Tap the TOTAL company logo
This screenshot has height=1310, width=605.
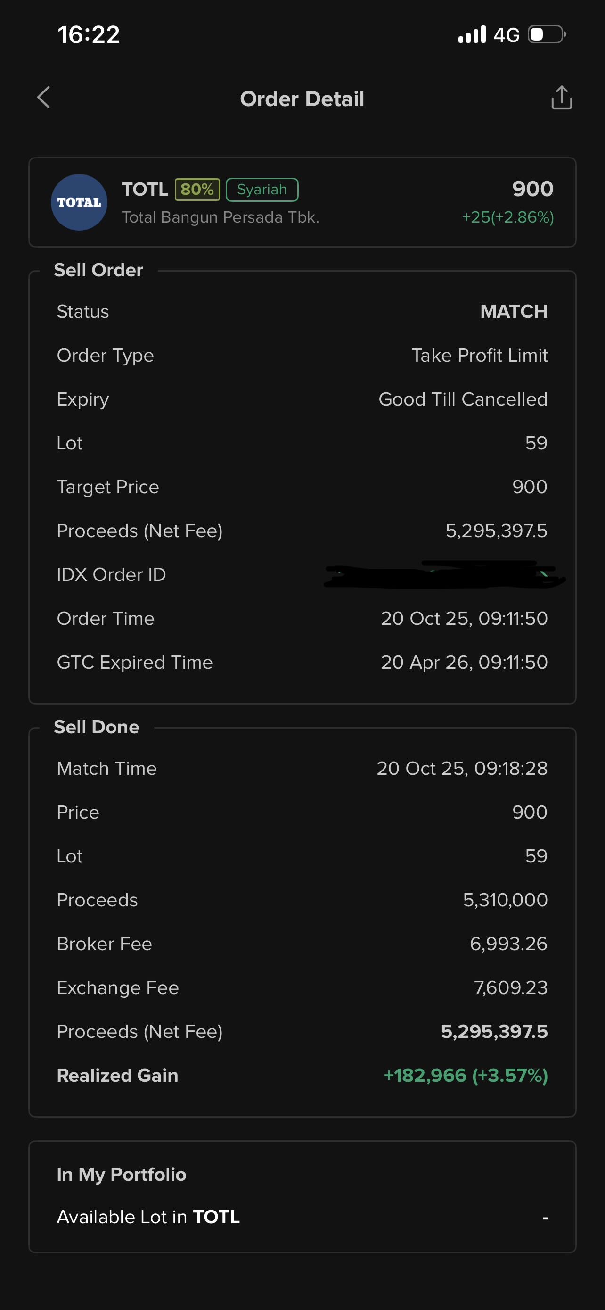coord(79,202)
